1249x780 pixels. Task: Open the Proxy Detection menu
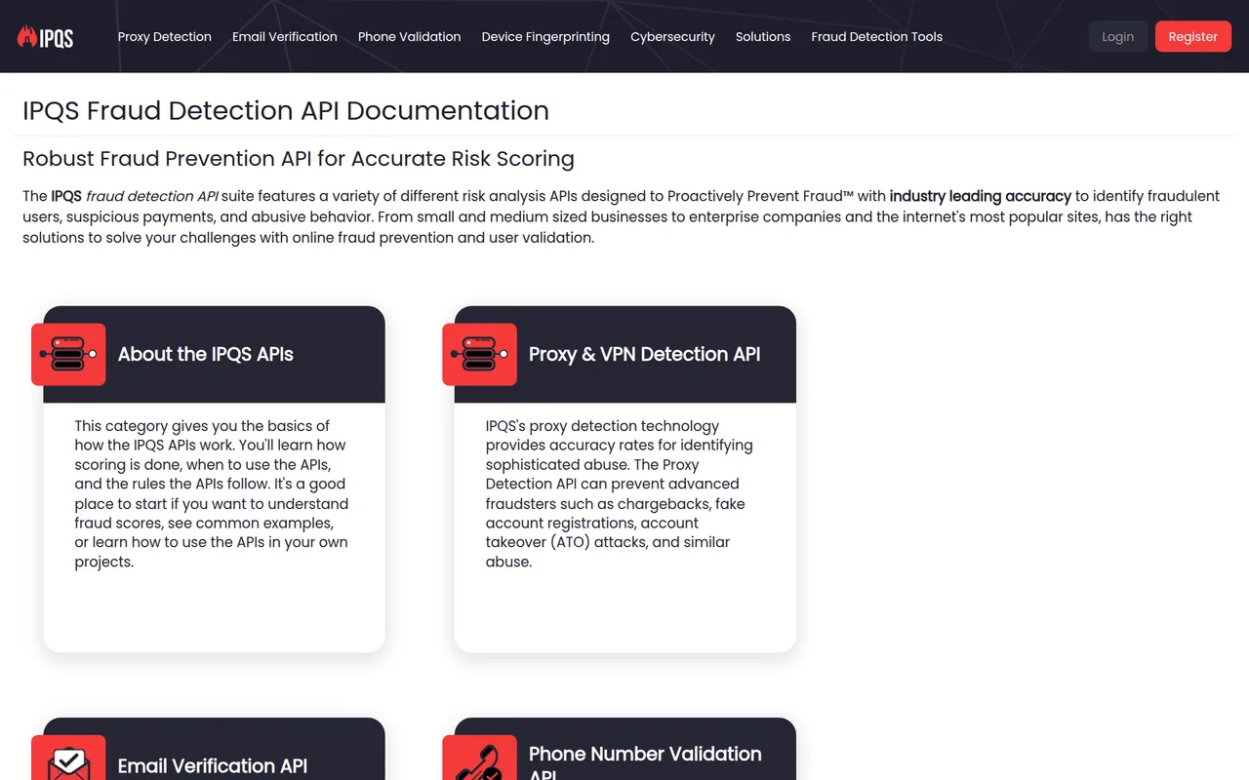point(165,37)
